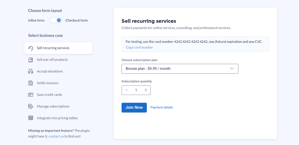Image resolution: width=299 pixels, height=145 pixels.
Task: Click the subscription quantity input field
Action: 136,90
